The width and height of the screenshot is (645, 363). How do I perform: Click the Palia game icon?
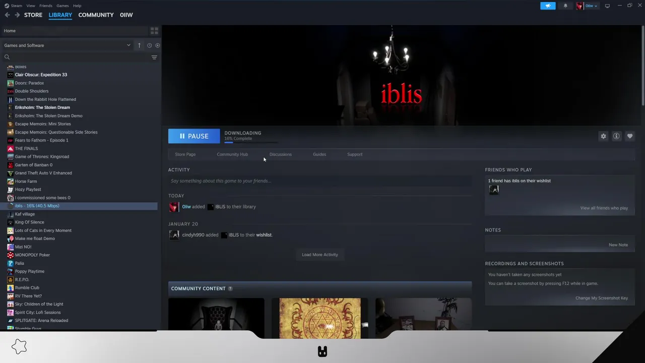click(10, 263)
